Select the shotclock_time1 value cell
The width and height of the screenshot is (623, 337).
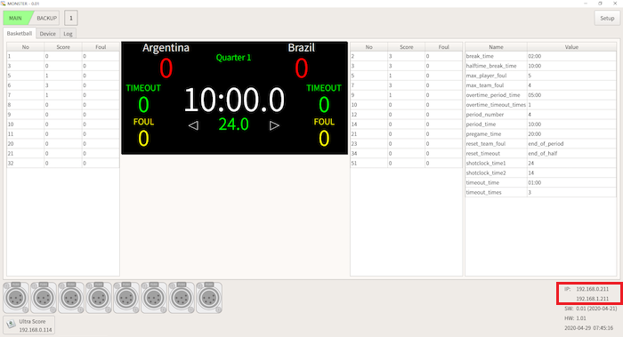tap(571, 163)
